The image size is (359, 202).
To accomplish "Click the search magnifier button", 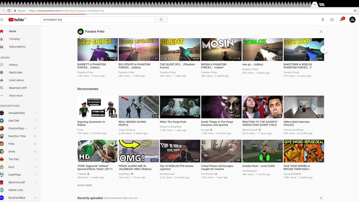I will (161, 20).
